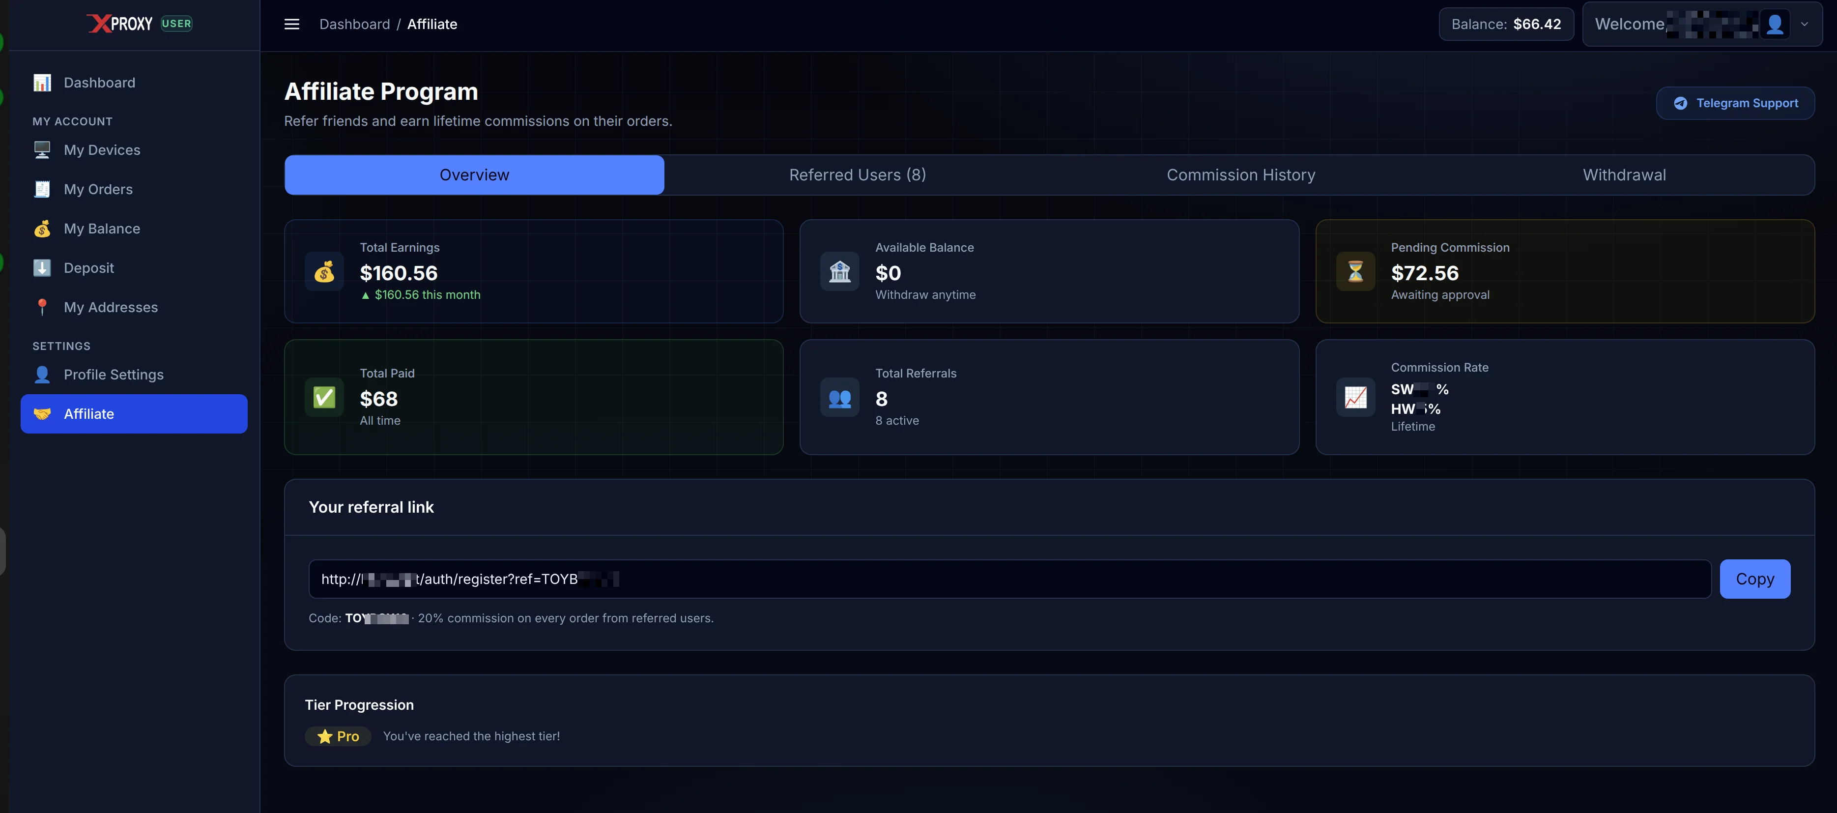The height and width of the screenshot is (813, 1837).
Task: Click the My Balance money bag icon
Action: (x=42, y=228)
